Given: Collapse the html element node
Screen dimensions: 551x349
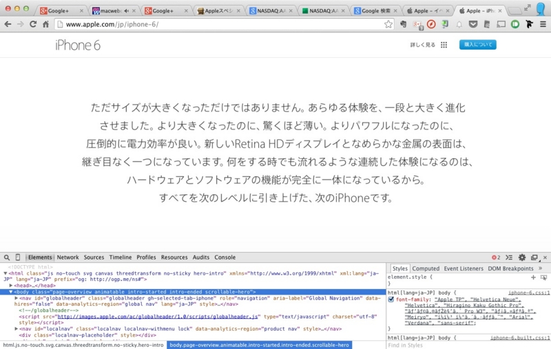Looking at the screenshot, I should [6, 273].
